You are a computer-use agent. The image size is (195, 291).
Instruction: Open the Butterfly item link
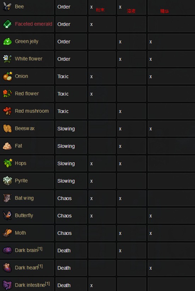click(x=24, y=215)
